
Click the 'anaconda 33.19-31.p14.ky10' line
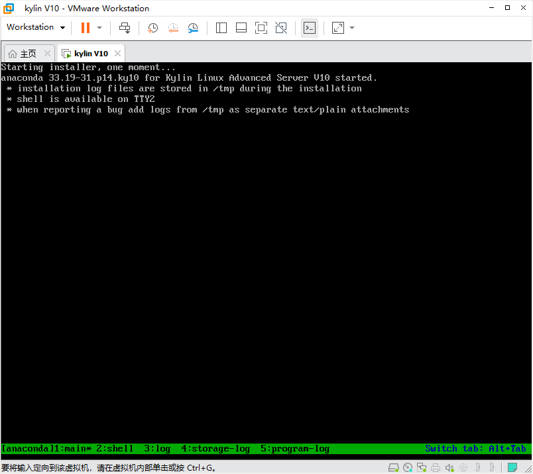(x=189, y=77)
